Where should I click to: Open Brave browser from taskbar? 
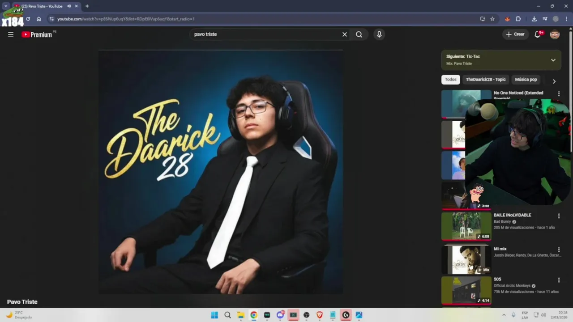320,315
